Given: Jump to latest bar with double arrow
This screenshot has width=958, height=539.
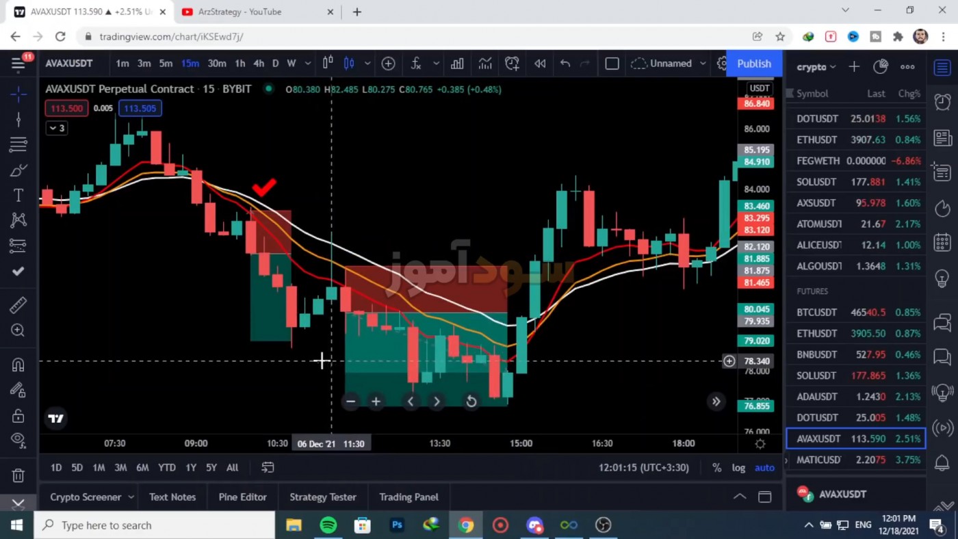Looking at the screenshot, I should click(x=716, y=402).
